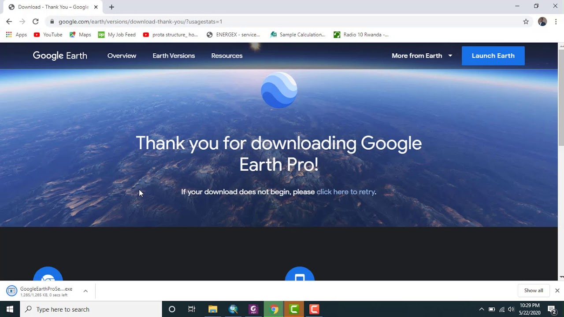Click the browser forward arrow
The width and height of the screenshot is (564, 317).
tap(22, 22)
